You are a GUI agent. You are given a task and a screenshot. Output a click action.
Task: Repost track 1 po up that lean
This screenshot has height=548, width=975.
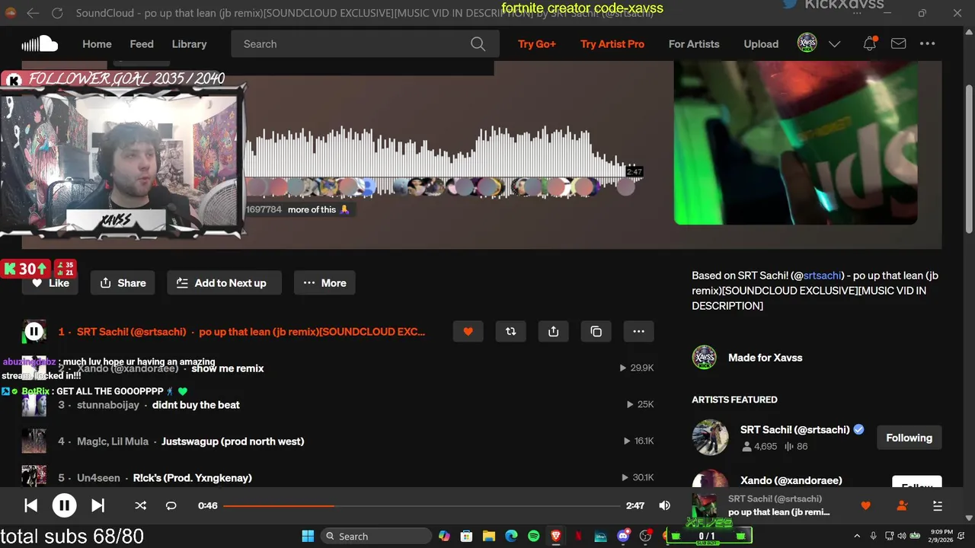point(510,331)
